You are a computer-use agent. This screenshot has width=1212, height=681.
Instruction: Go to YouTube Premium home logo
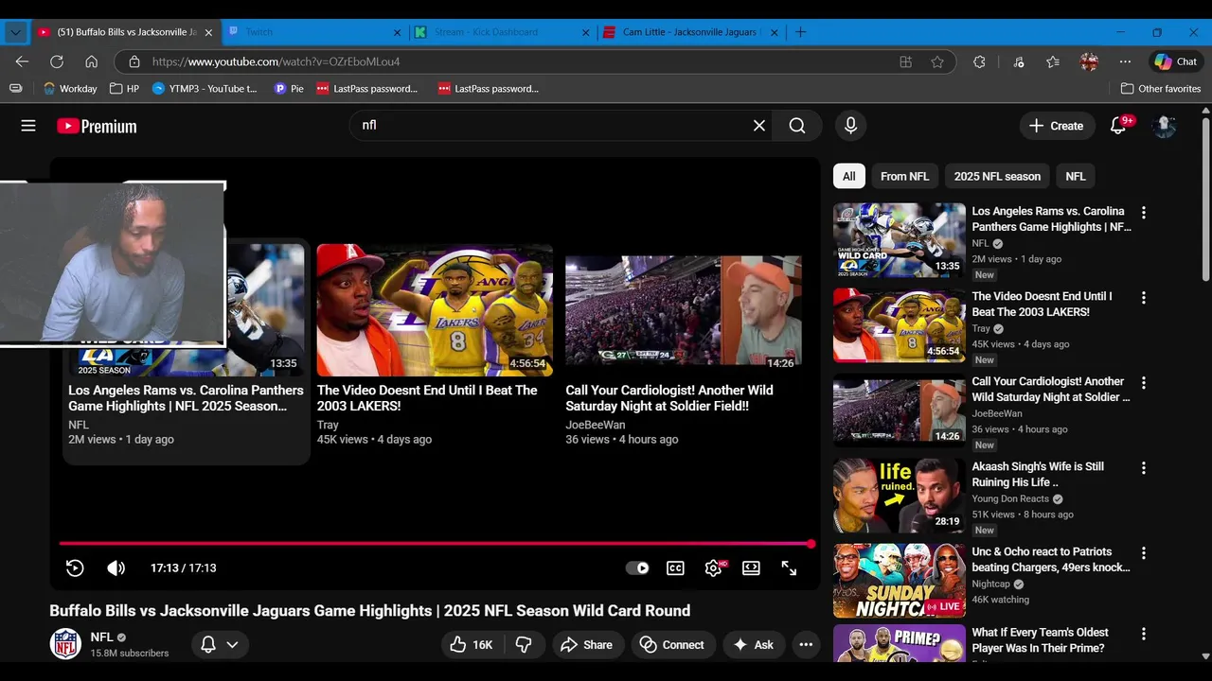click(x=97, y=126)
